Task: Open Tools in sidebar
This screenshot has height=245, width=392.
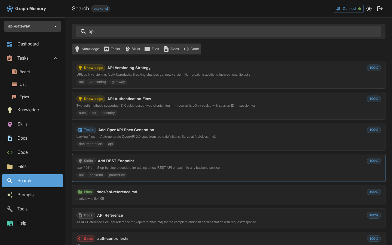Action: pyautogui.click(x=32, y=209)
